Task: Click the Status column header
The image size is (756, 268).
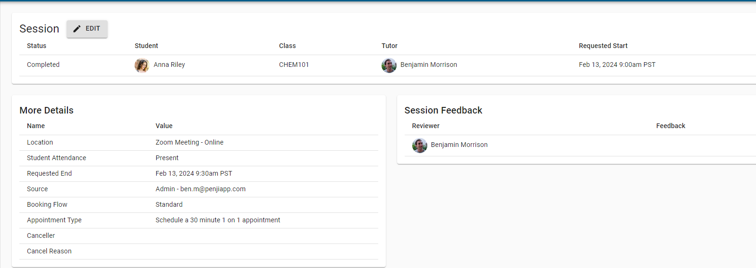Action: point(36,46)
